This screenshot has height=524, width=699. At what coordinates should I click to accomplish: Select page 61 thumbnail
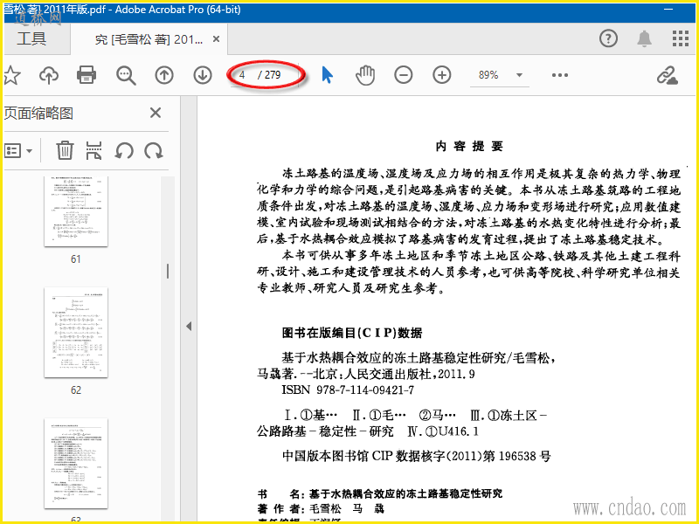[76, 211]
